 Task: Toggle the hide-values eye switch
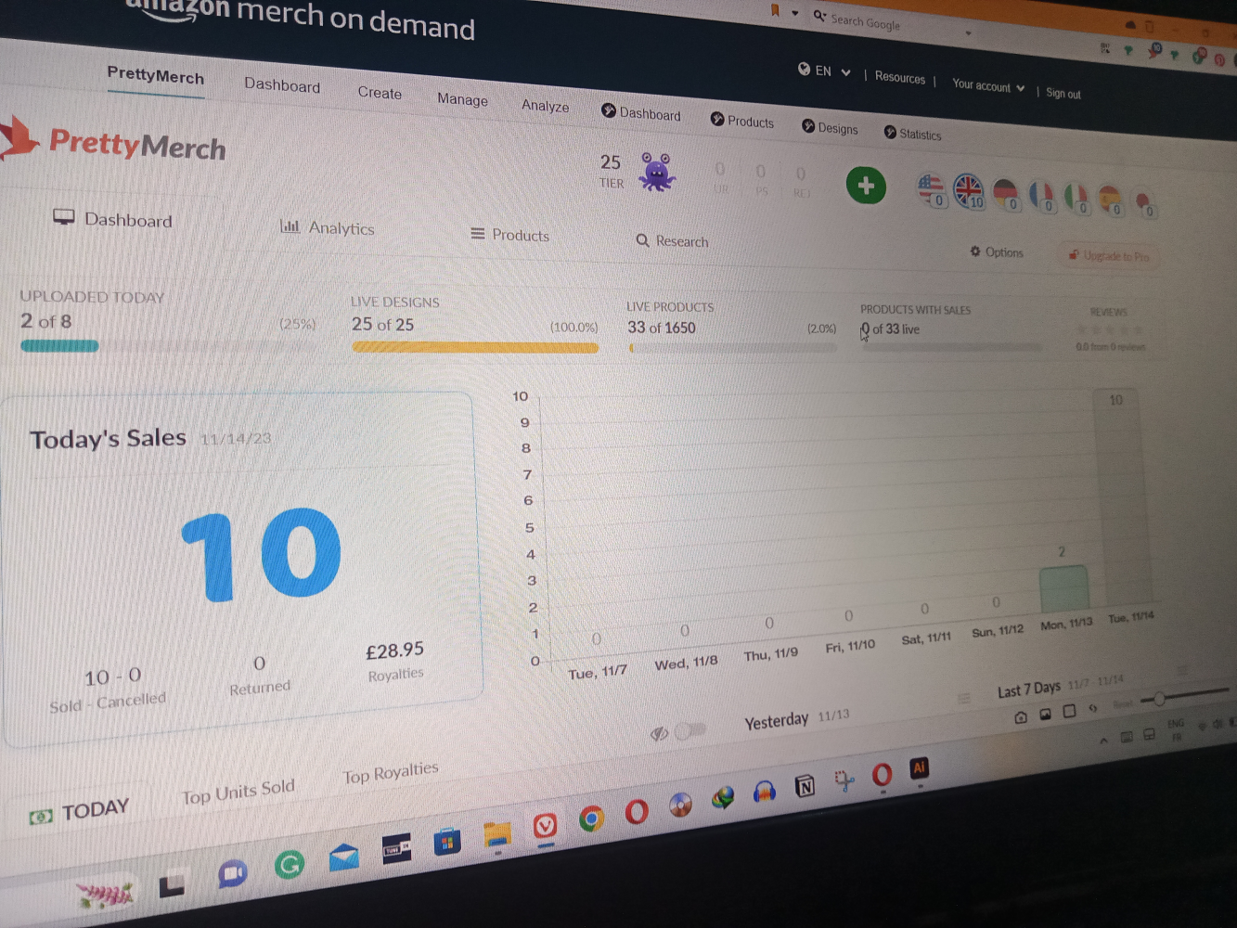click(x=689, y=730)
